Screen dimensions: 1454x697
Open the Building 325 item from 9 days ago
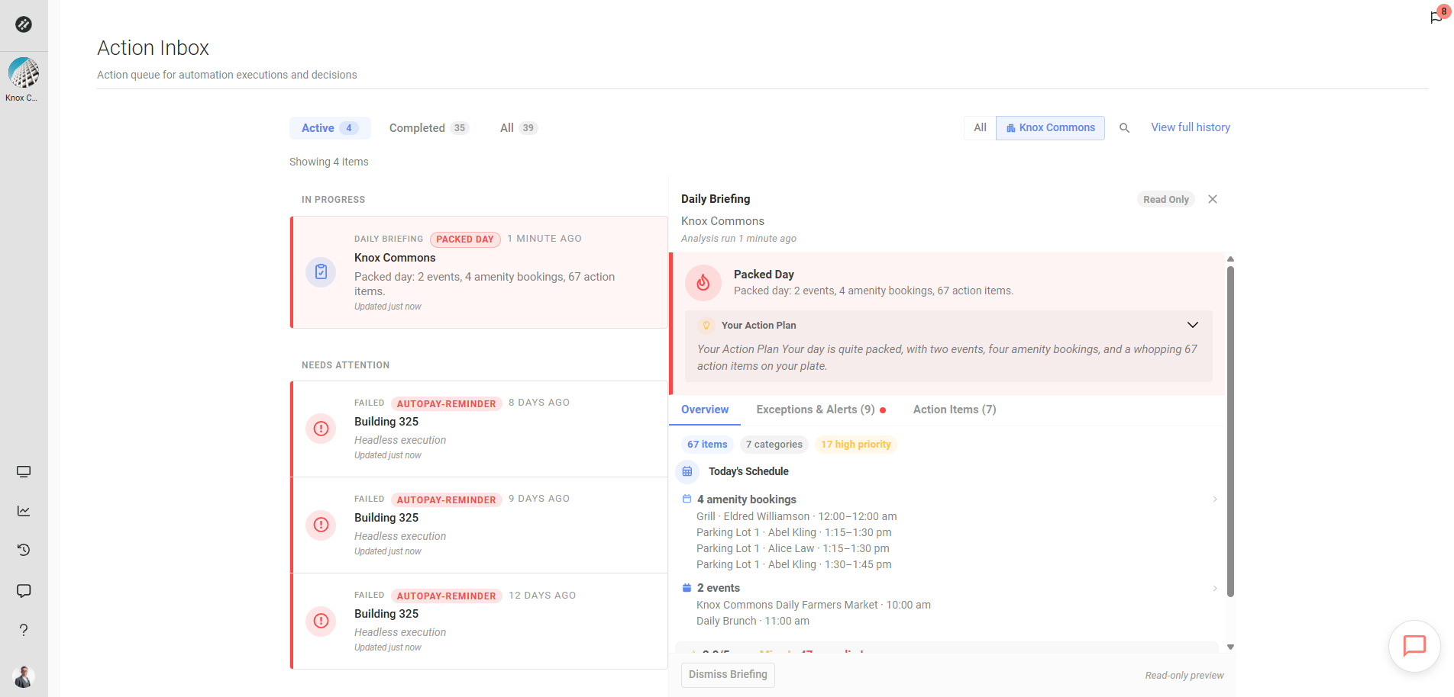480,525
